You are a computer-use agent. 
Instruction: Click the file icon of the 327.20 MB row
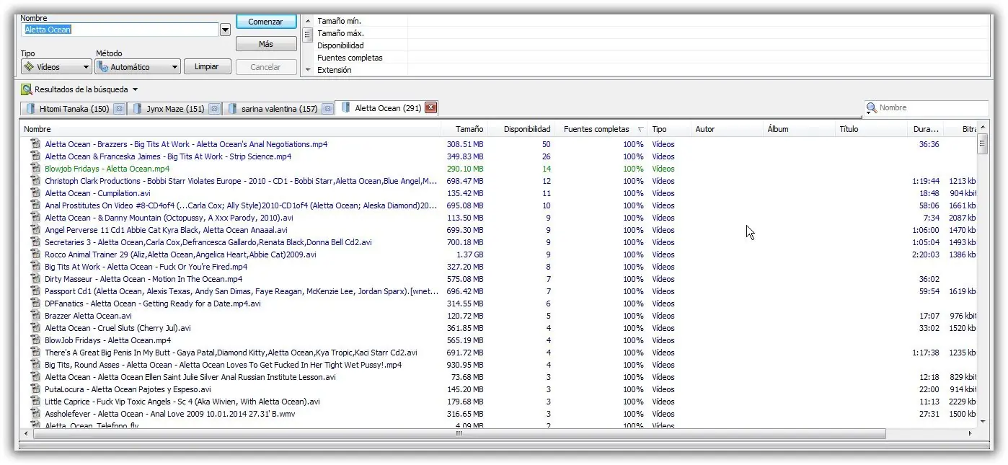[x=35, y=267]
